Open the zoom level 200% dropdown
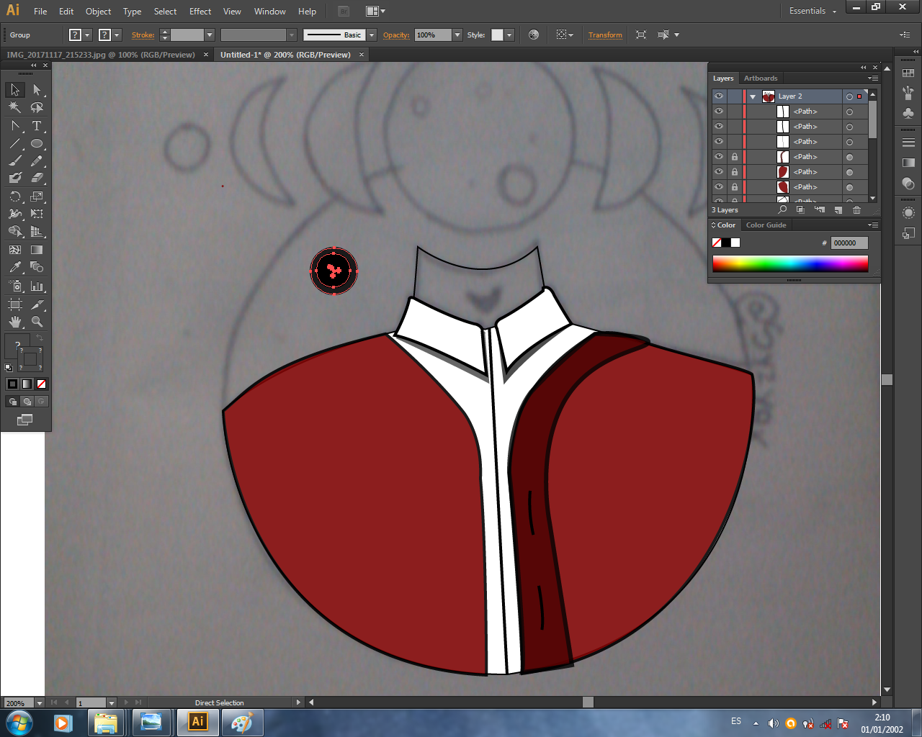 click(x=40, y=702)
